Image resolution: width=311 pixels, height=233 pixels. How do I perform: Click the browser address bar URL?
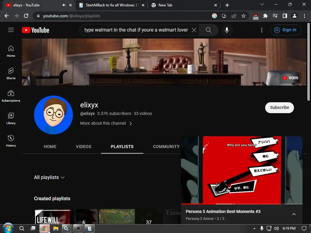click(x=71, y=16)
